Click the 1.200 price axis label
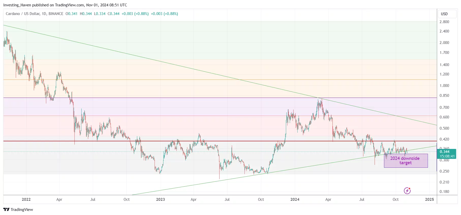 click(444, 74)
